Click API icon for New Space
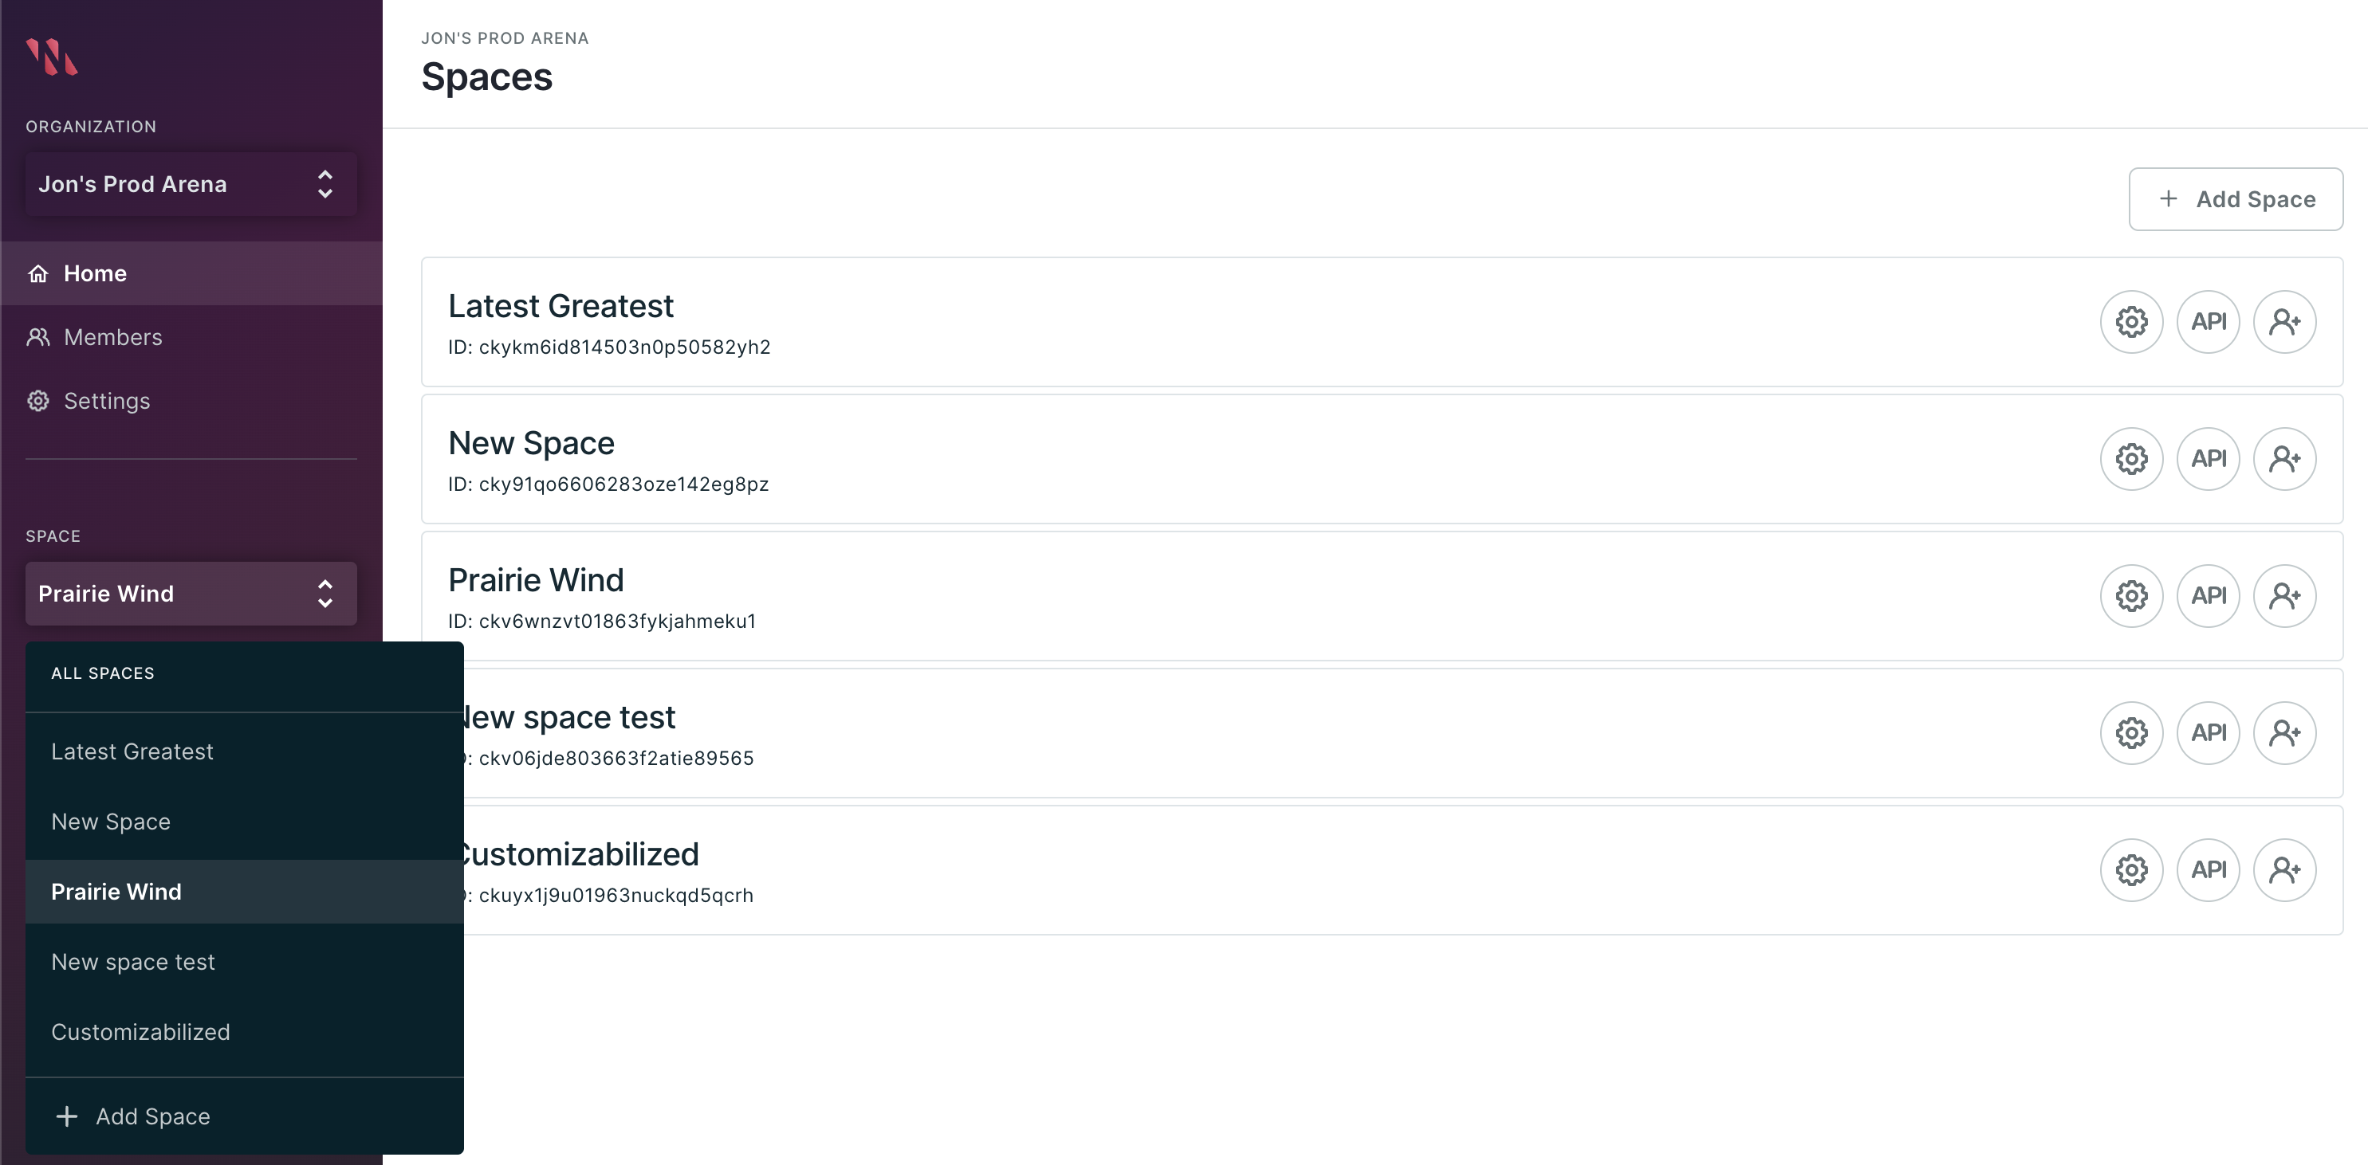This screenshot has height=1165, width=2368. pyautogui.click(x=2207, y=458)
